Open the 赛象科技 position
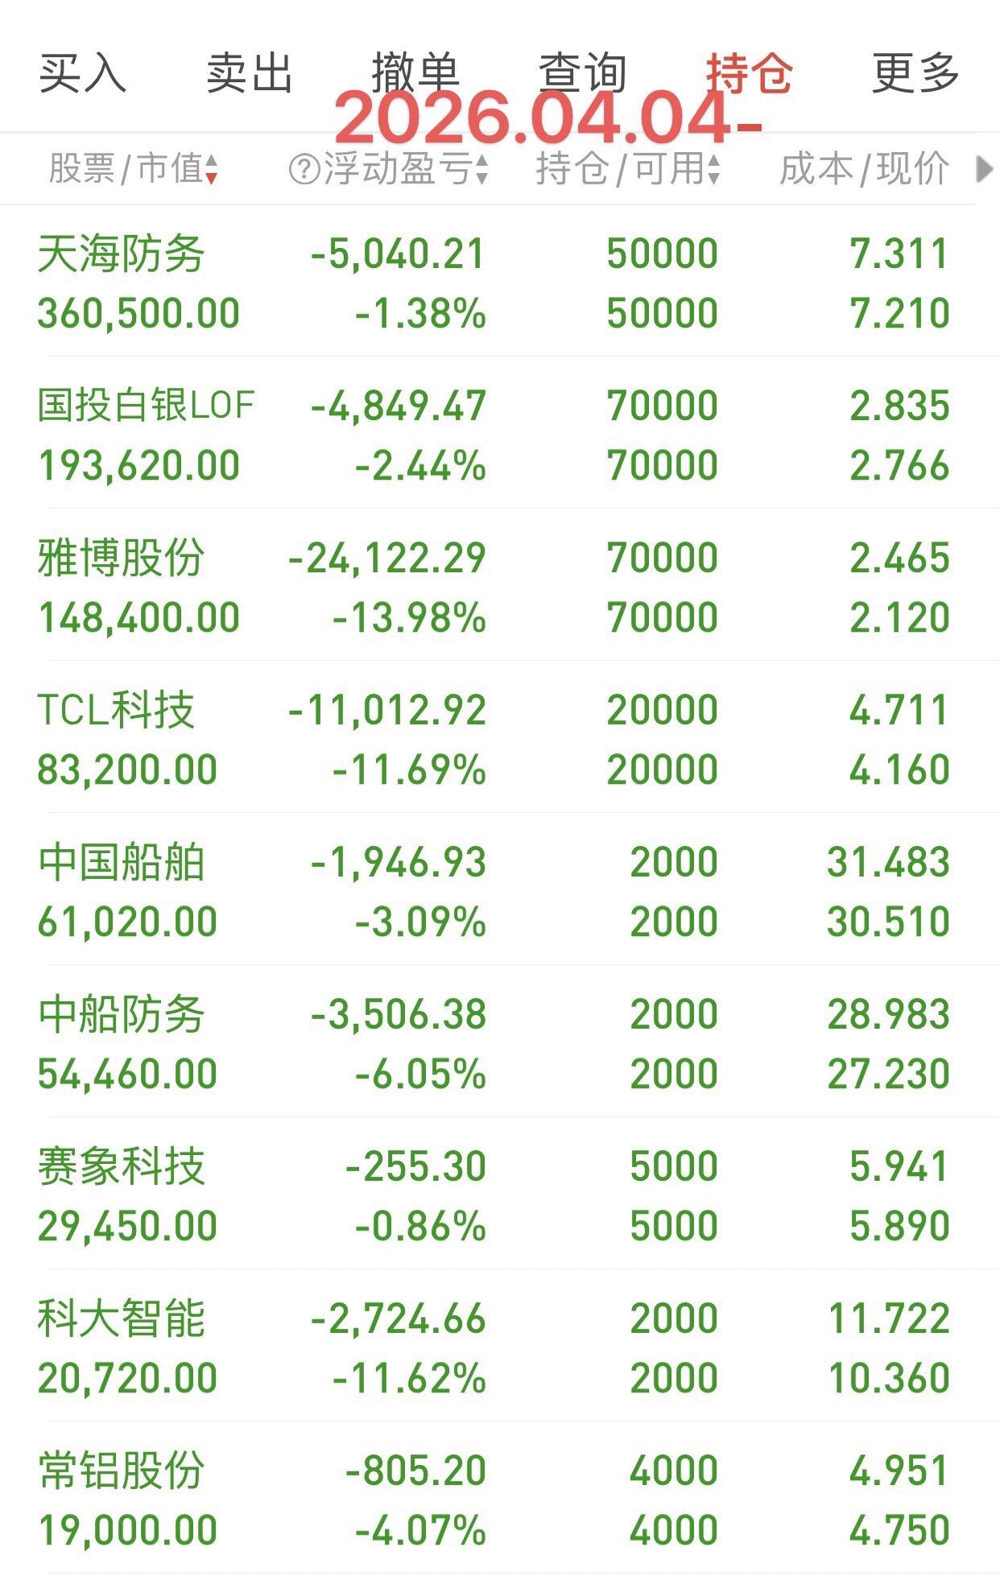Image resolution: width=1000 pixels, height=1576 pixels. [500, 1194]
